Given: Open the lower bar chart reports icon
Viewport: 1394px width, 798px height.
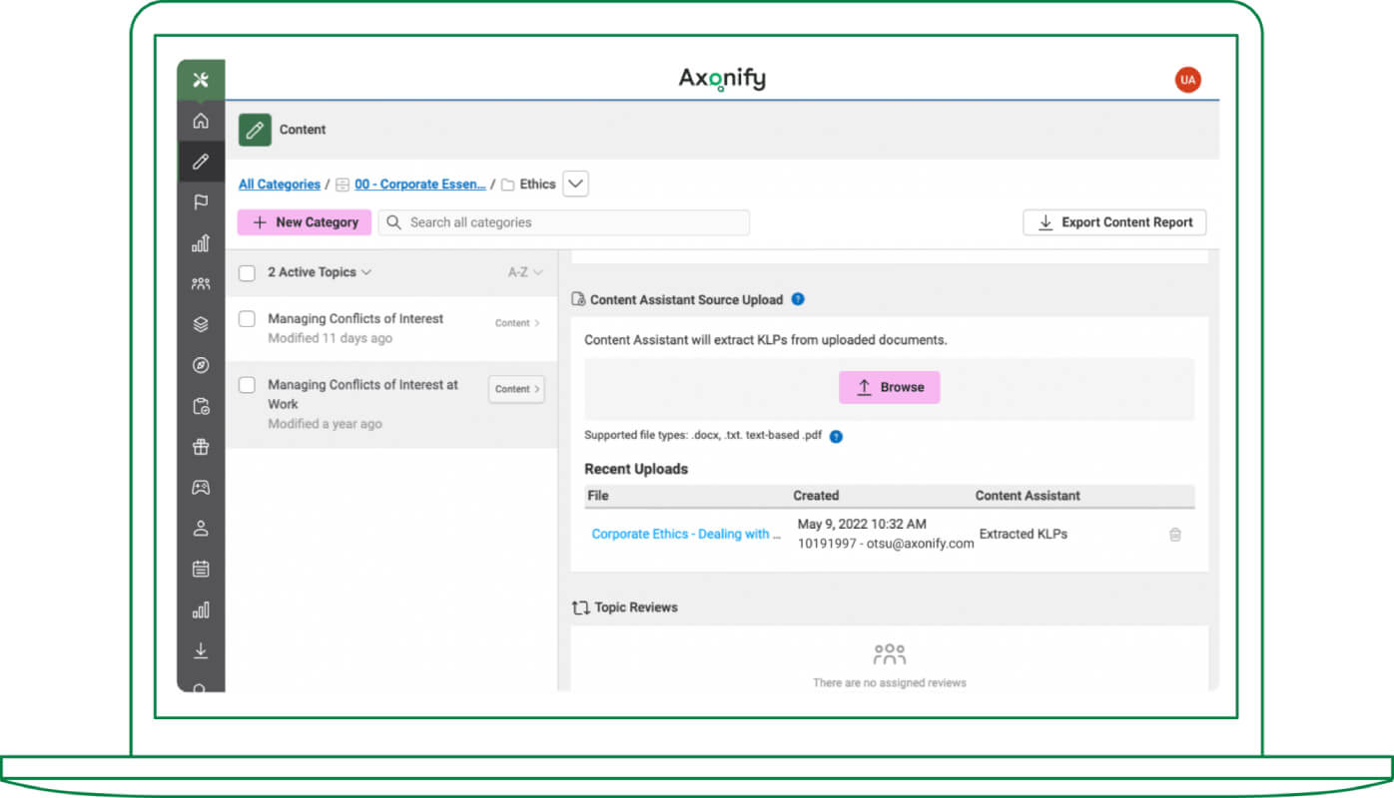Looking at the screenshot, I should click(x=201, y=609).
